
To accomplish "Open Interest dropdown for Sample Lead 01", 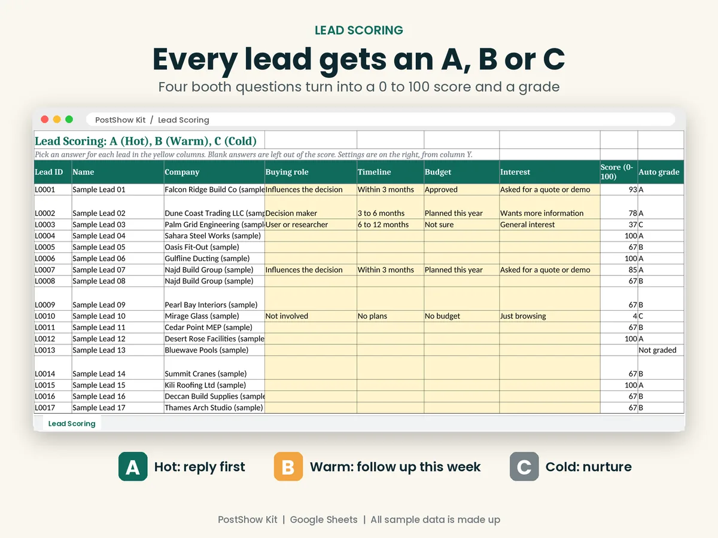I will tap(549, 189).
